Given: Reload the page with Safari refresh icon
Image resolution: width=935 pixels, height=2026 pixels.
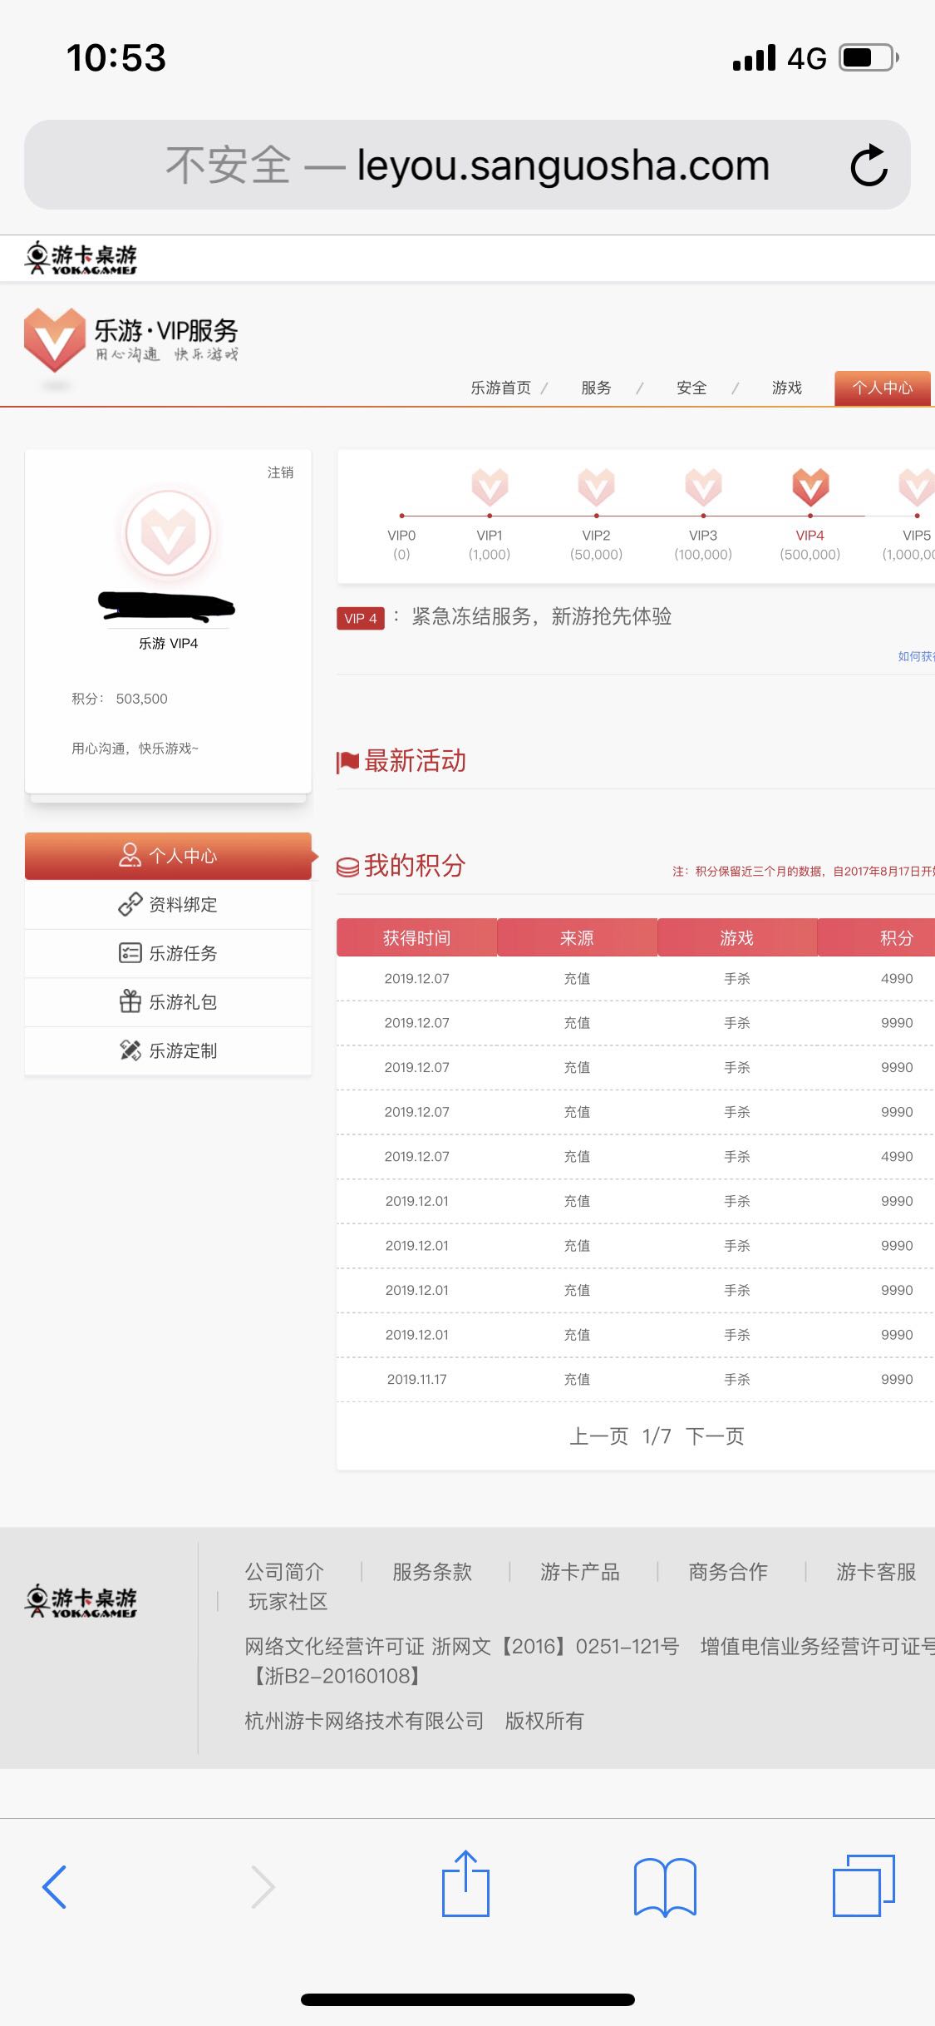Looking at the screenshot, I should click(869, 165).
